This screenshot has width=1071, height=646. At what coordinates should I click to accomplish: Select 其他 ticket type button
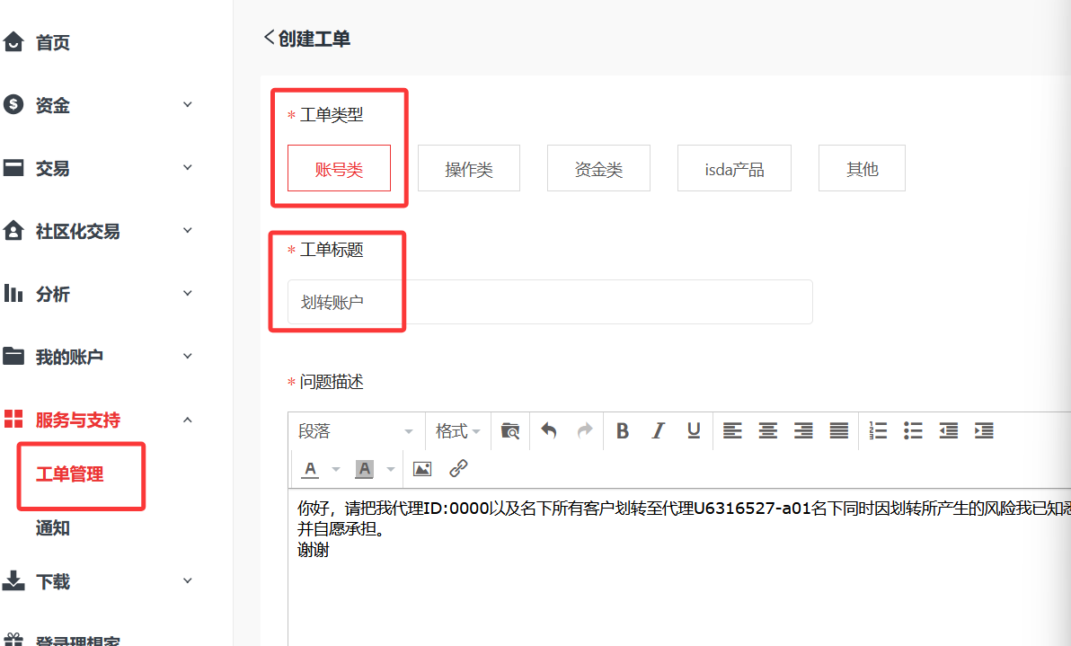862,169
